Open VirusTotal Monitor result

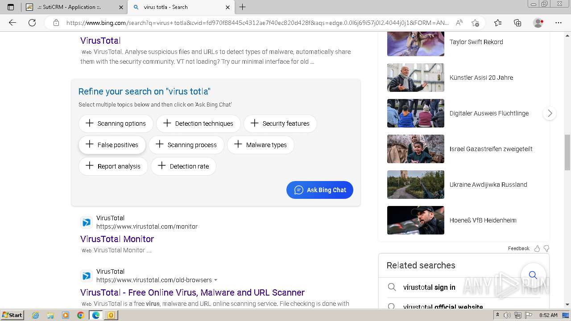(x=117, y=239)
